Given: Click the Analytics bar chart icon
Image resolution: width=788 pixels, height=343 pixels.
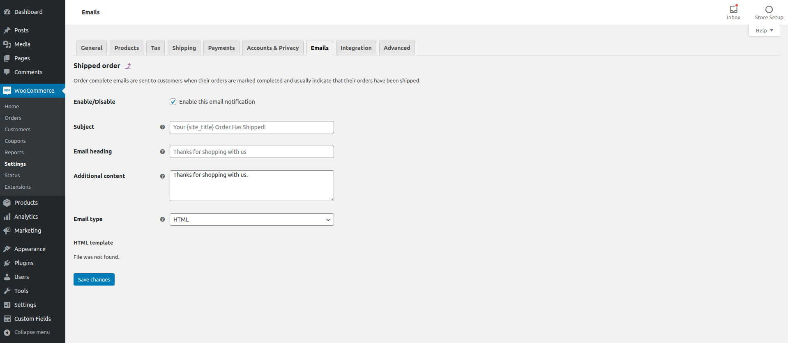Looking at the screenshot, I should (x=7, y=217).
